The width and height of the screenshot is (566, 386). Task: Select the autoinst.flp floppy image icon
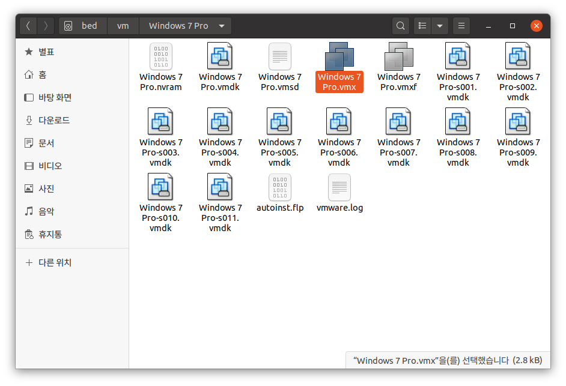(x=280, y=187)
